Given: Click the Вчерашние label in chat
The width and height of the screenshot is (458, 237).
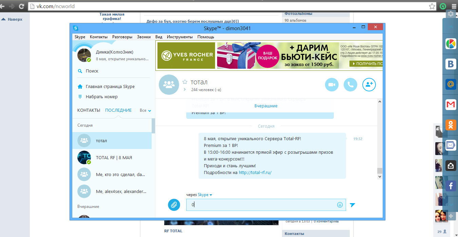Looking at the screenshot, I should pyautogui.click(x=266, y=106).
